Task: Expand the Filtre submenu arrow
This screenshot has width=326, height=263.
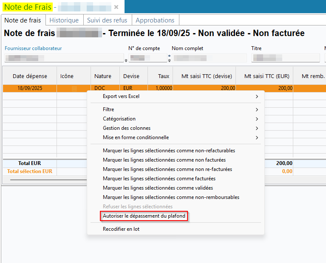Action: [257, 109]
